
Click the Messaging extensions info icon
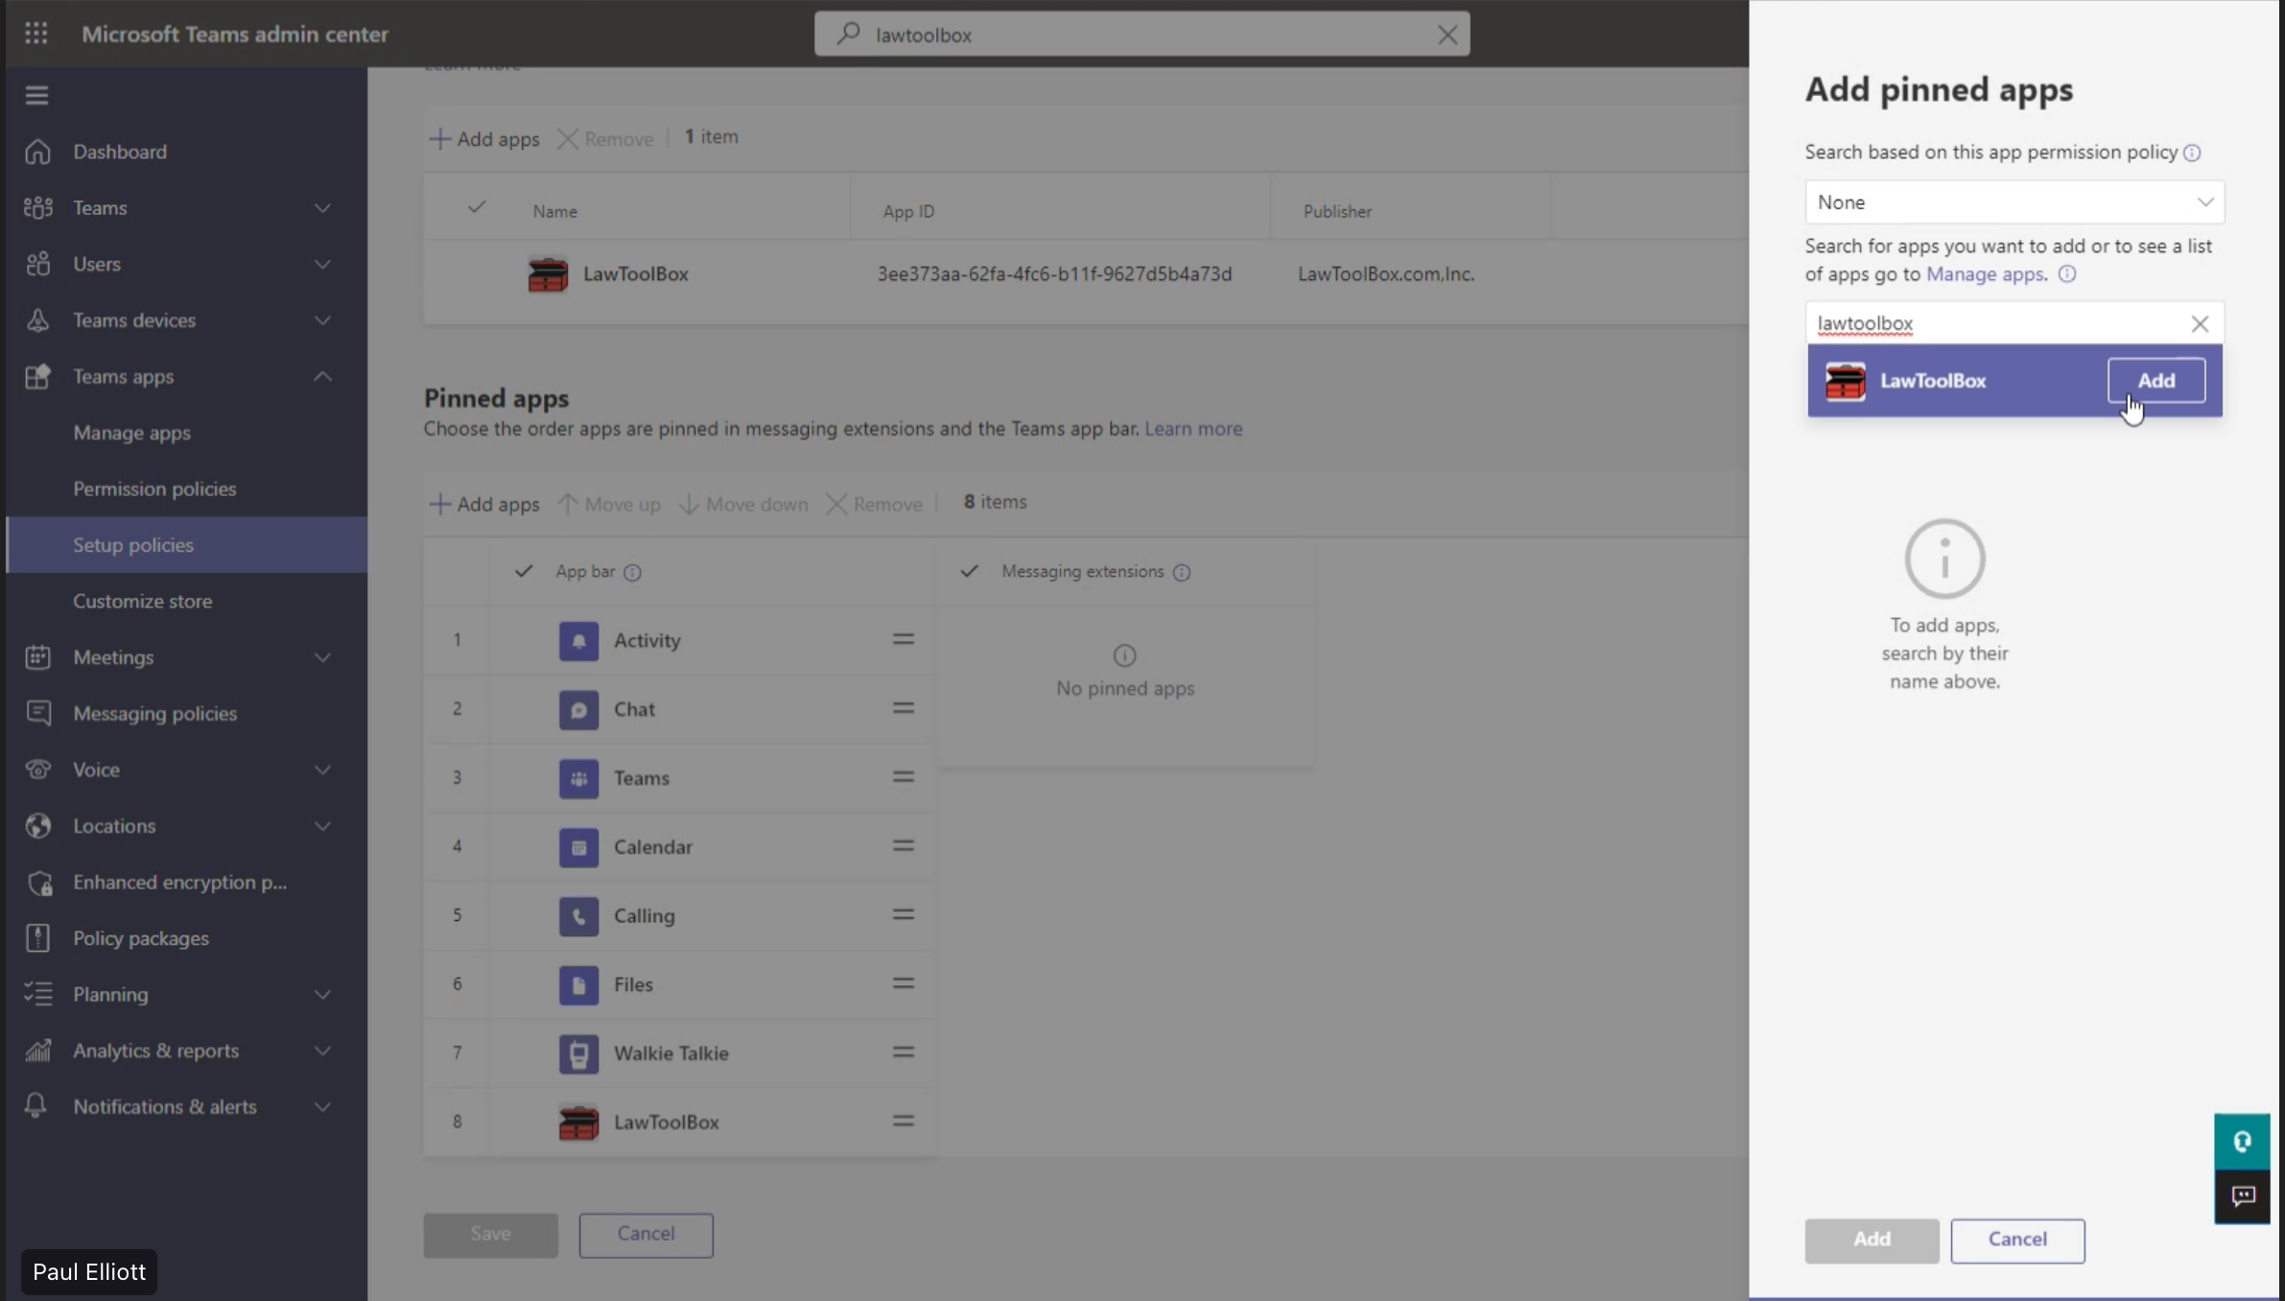[1182, 573]
